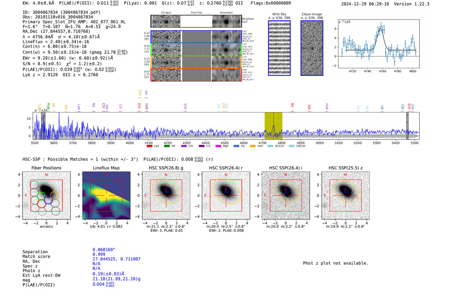Select the Weighted Sum smoothed cutout
Image resolution: width=452 pixels, height=307 pixels.
(227, 22)
